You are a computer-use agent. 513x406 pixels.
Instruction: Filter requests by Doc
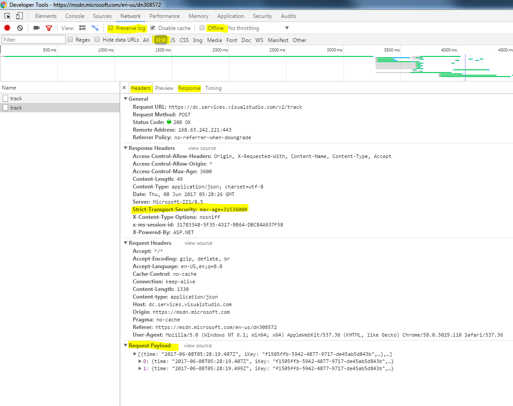(246, 40)
